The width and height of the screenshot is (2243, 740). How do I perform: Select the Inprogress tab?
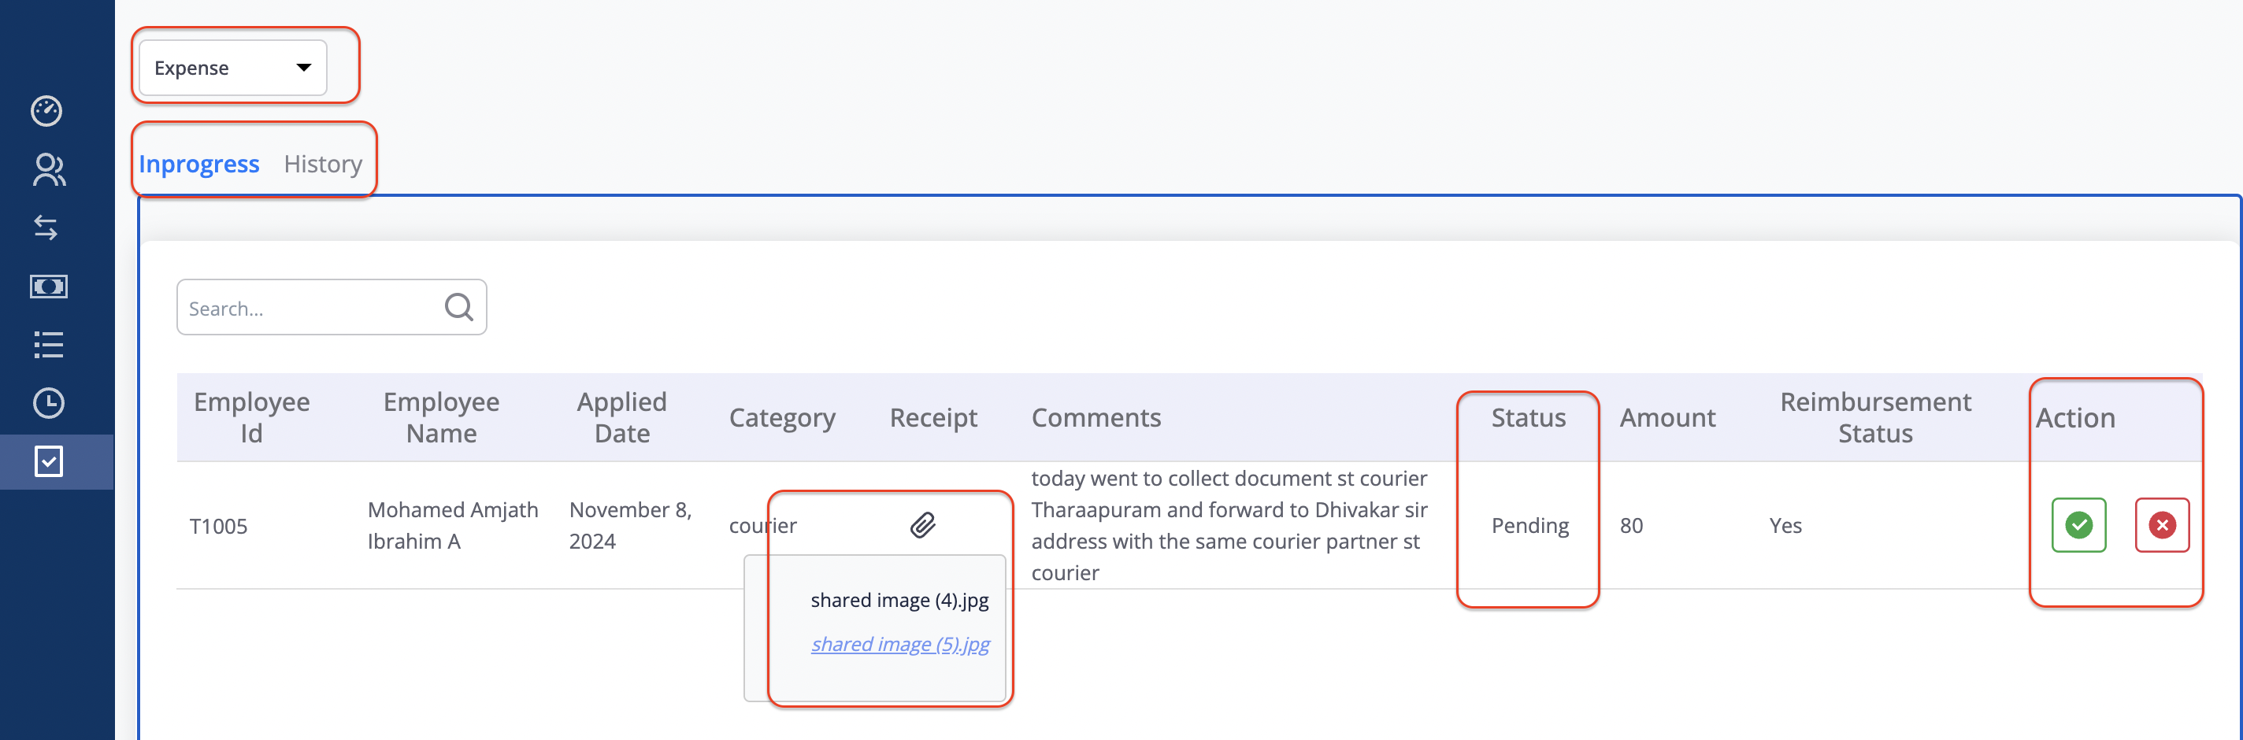(x=198, y=164)
